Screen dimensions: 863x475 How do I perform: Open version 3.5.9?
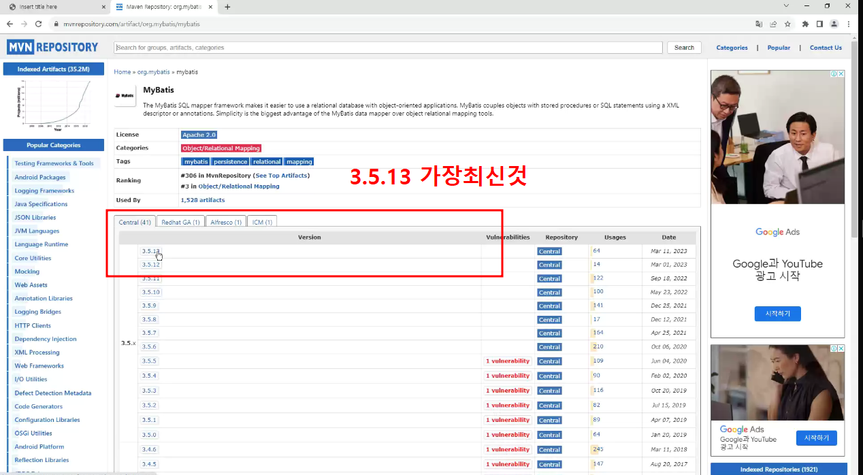[149, 306]
